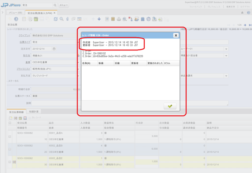Click the 職責変更 link

(x=231, y=7)
